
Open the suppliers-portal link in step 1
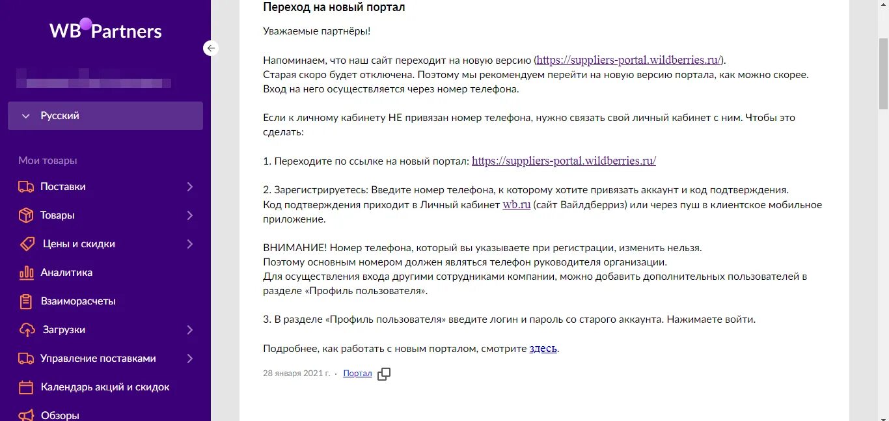(564, 161)
